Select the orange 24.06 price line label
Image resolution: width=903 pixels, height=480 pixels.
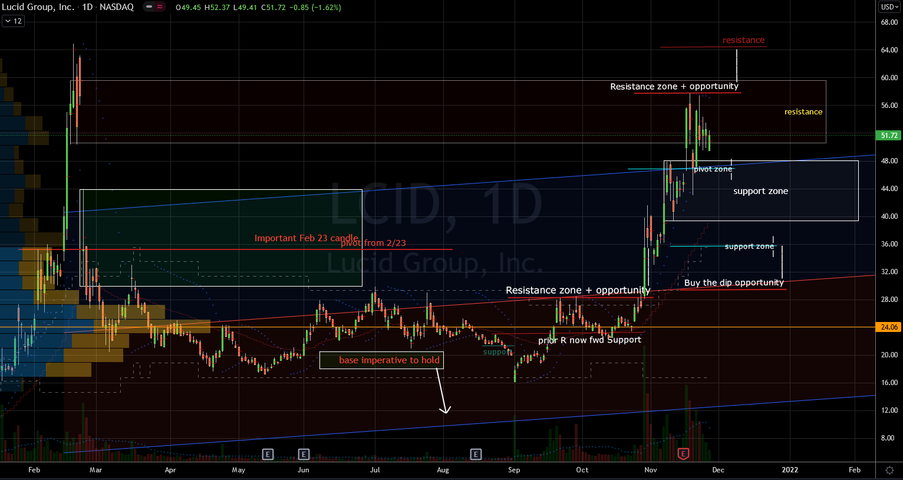[x=889, y=327]
